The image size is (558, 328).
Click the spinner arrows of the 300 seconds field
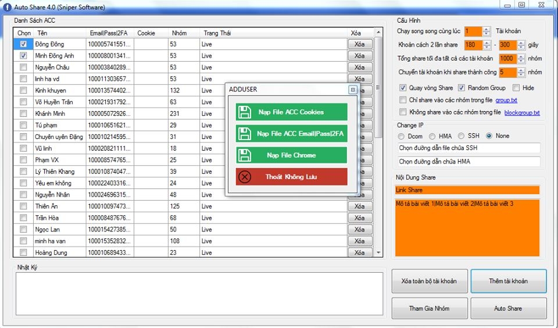click(521, 45)
